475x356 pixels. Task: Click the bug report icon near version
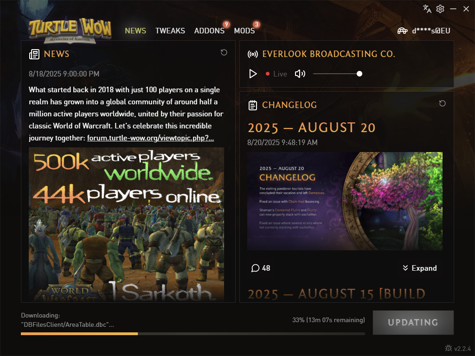tap(449, 348)
